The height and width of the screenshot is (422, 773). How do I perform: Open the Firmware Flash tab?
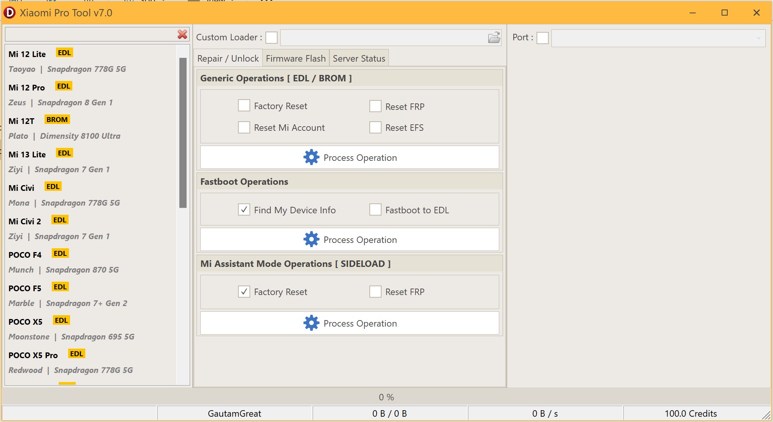click(296, 58)
